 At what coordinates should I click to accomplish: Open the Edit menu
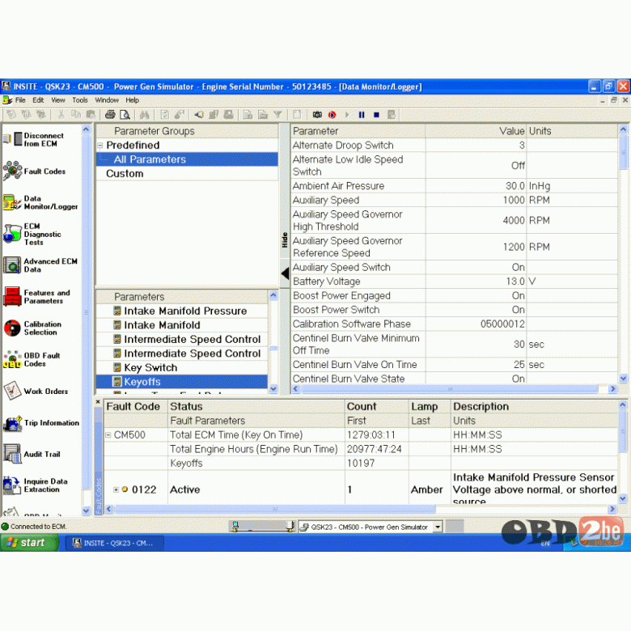pyautogui.click(x=38, y=100)
